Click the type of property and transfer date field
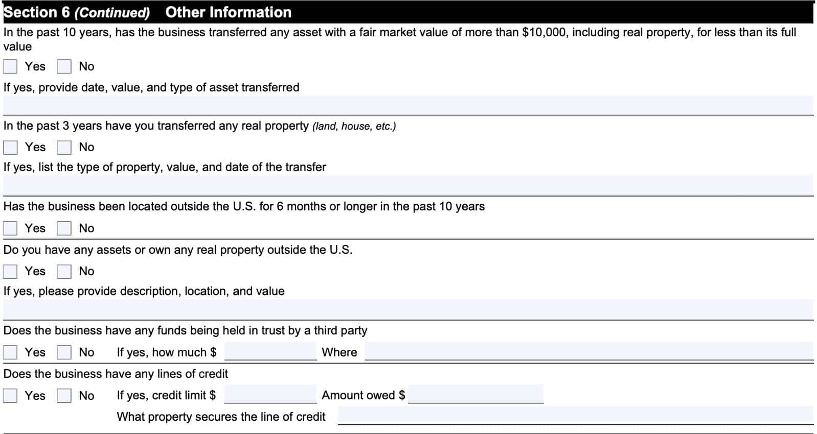This screenshot has height=434, width=817. click(408, 185)
